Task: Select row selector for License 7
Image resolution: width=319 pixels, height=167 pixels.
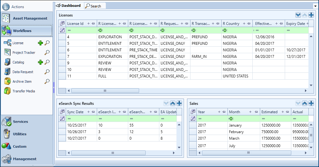Action: pos(62,56)
